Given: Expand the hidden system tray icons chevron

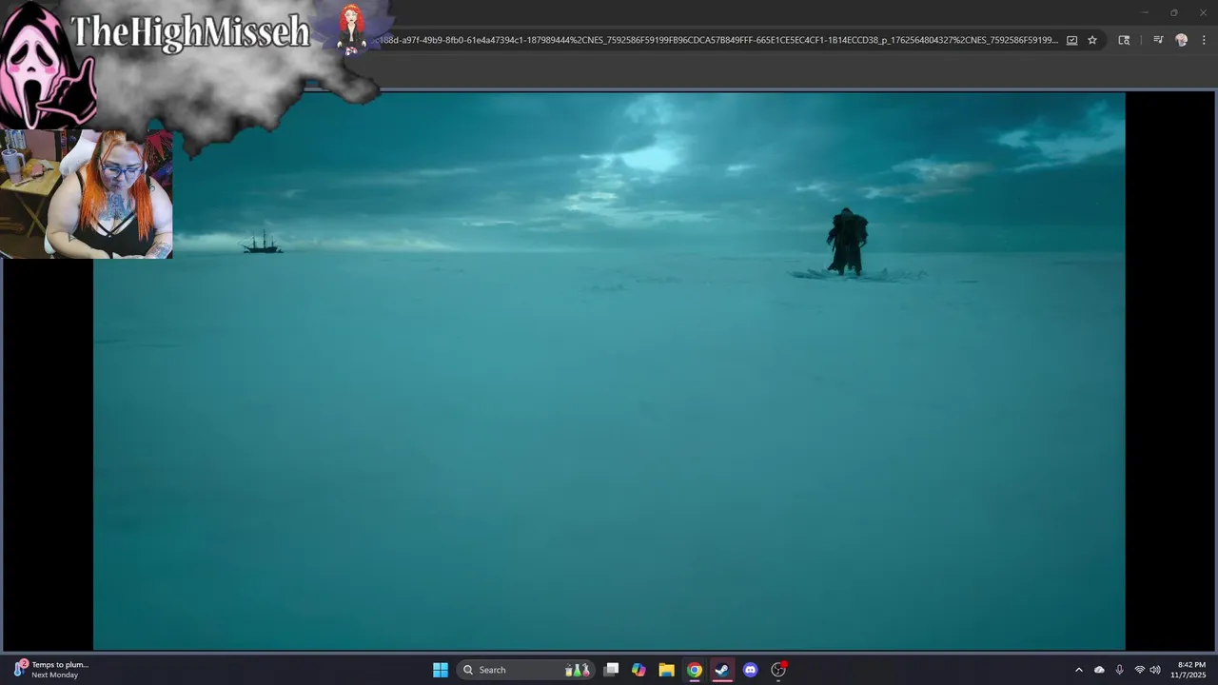Looking at the screenshot, I should pos(1079,670).
